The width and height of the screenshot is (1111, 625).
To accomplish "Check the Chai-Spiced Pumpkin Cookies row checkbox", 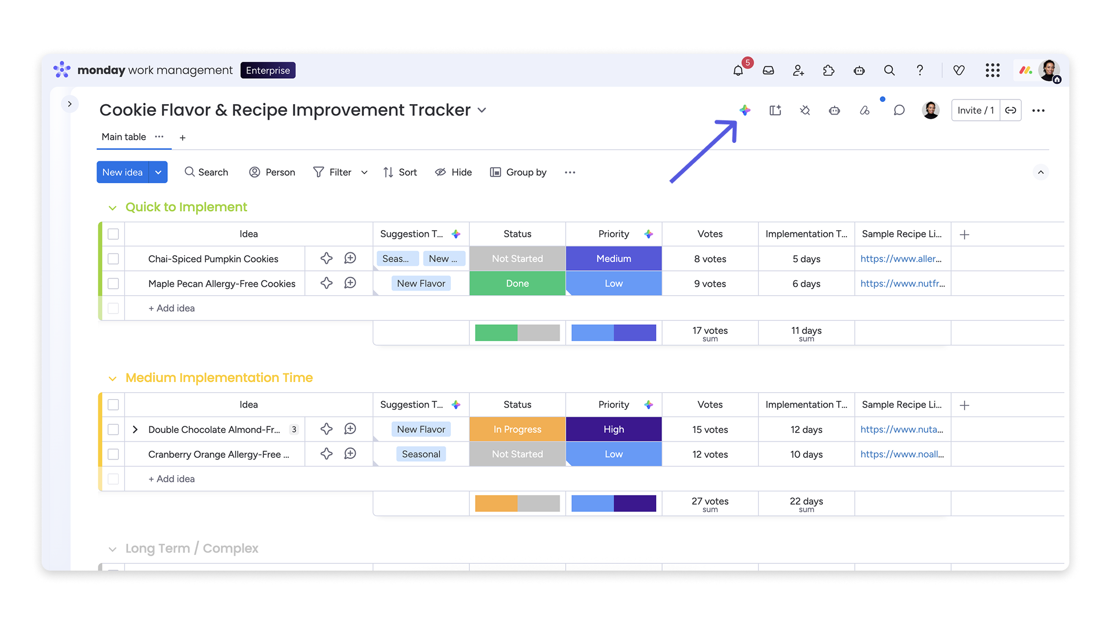I will pyautogui.click(x=113, y=259).
